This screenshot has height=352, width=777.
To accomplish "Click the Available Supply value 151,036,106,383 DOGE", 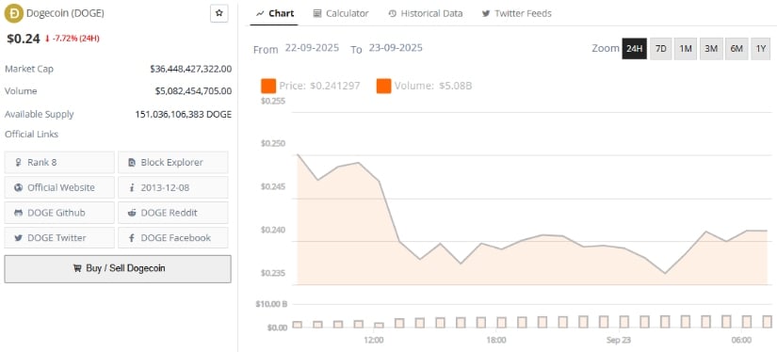I will click(184, 115).
